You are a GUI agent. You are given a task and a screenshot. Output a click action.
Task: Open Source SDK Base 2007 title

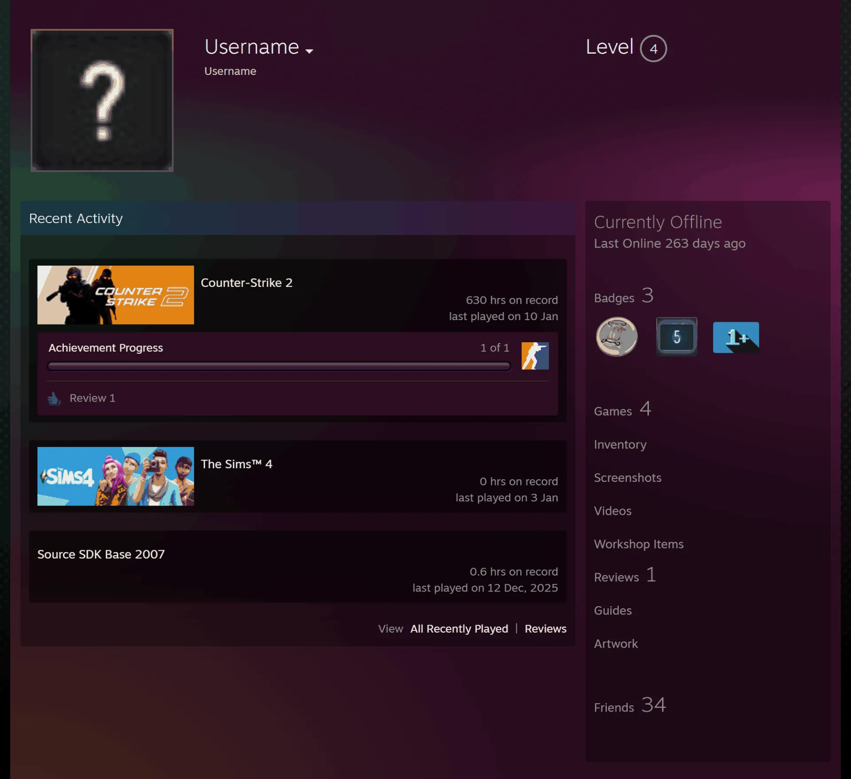click(x=101, y=554)
